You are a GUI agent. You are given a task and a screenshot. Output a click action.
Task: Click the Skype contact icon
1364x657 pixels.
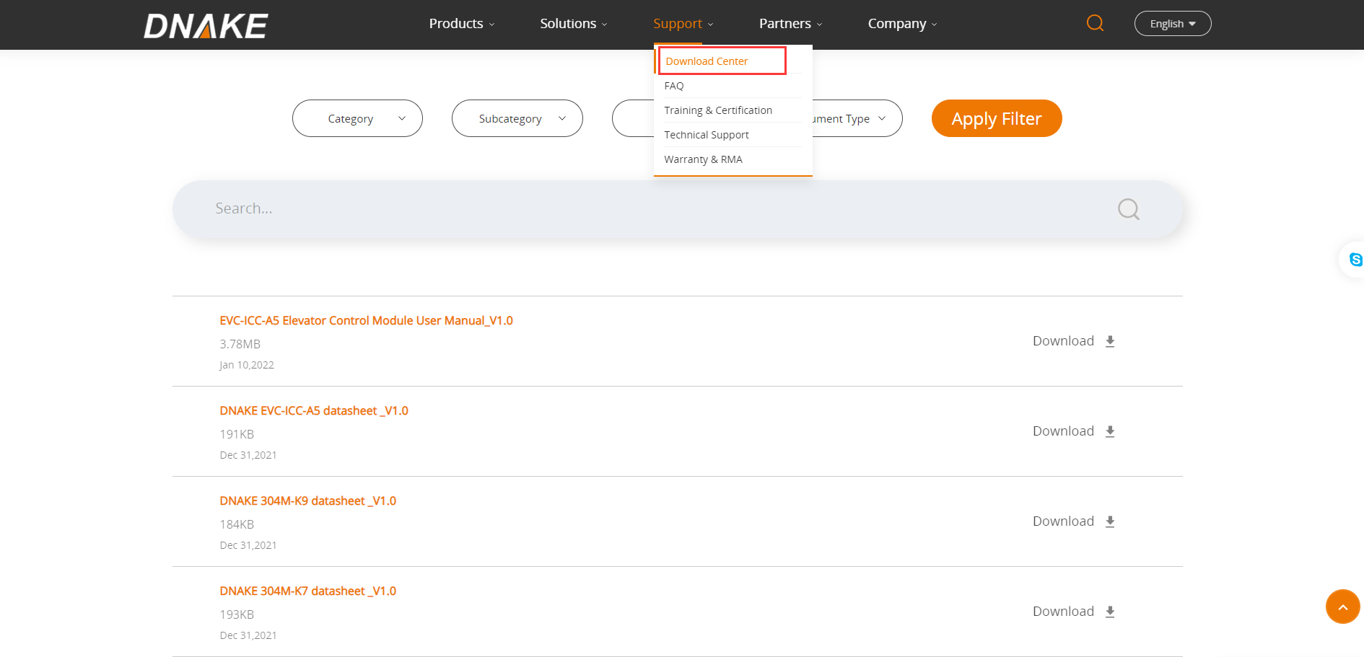pos(1355,260)
